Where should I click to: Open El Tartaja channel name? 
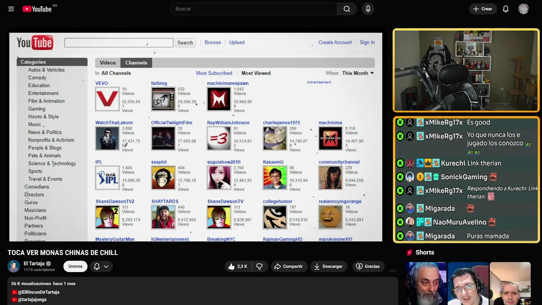(34, 263)
